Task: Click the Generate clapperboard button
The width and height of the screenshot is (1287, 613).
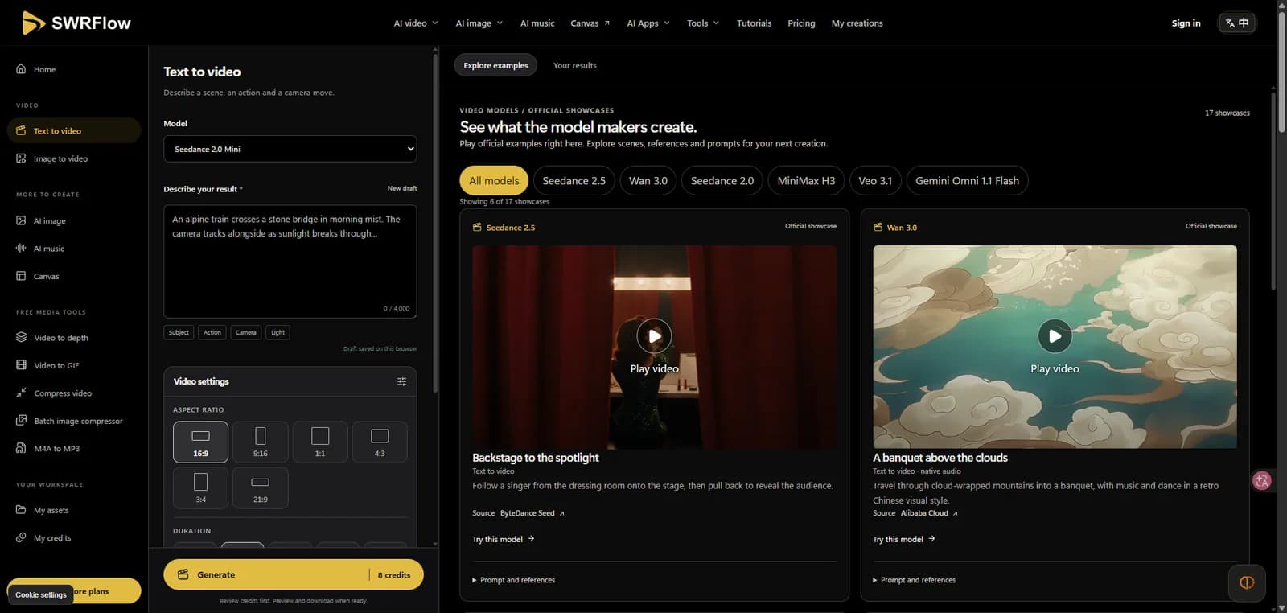Action: click(294, 574)
